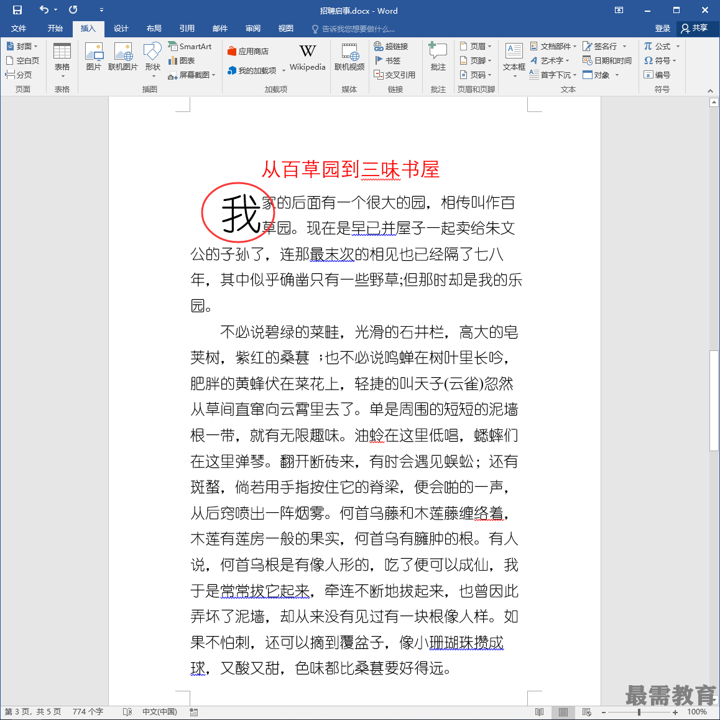Open the Ribbon Display Options button
Image resolution: width=720 pixels, height=720 pixels.
tap(619, 10)
